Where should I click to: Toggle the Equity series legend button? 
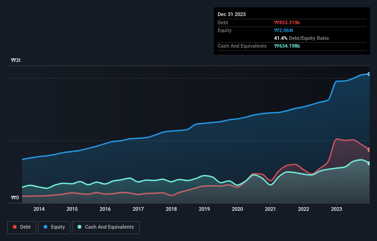[54, 227]
